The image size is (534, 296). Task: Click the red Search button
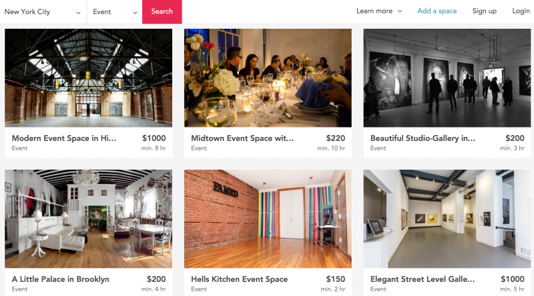tap(162, 11)
